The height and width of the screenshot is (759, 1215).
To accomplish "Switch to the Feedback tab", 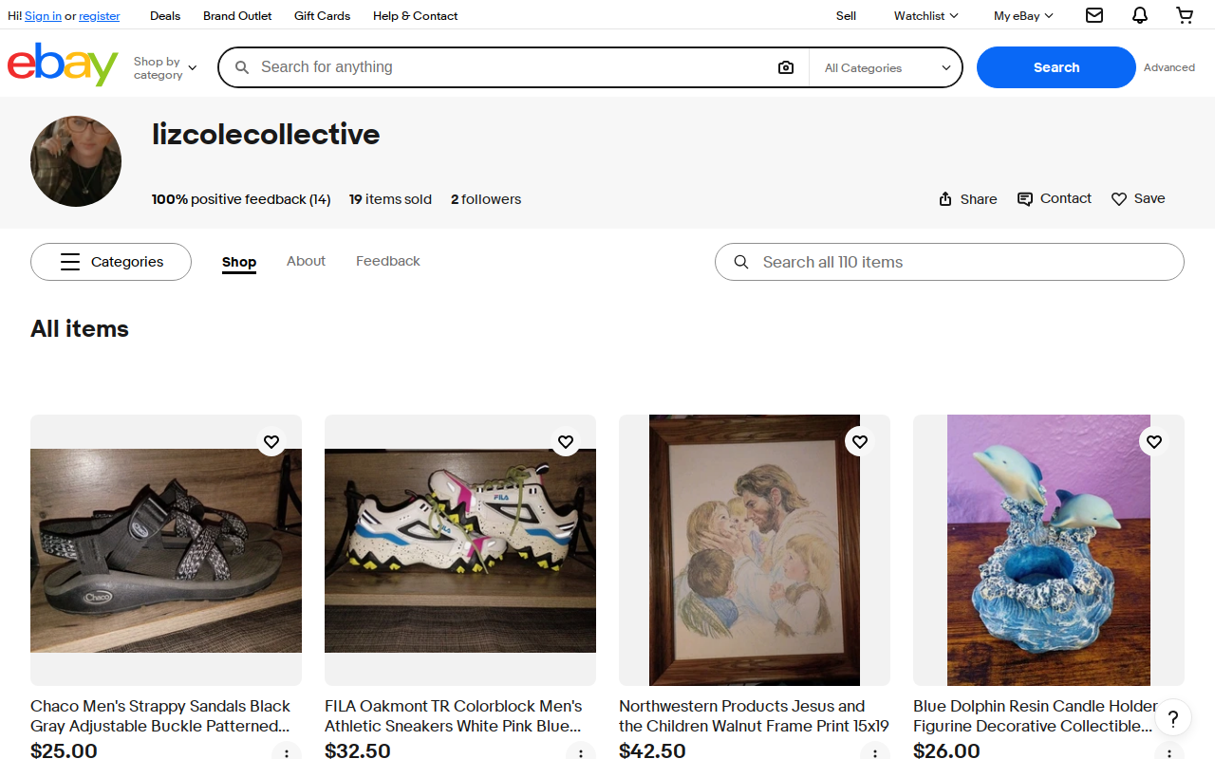I will click(x=388, y=261).
